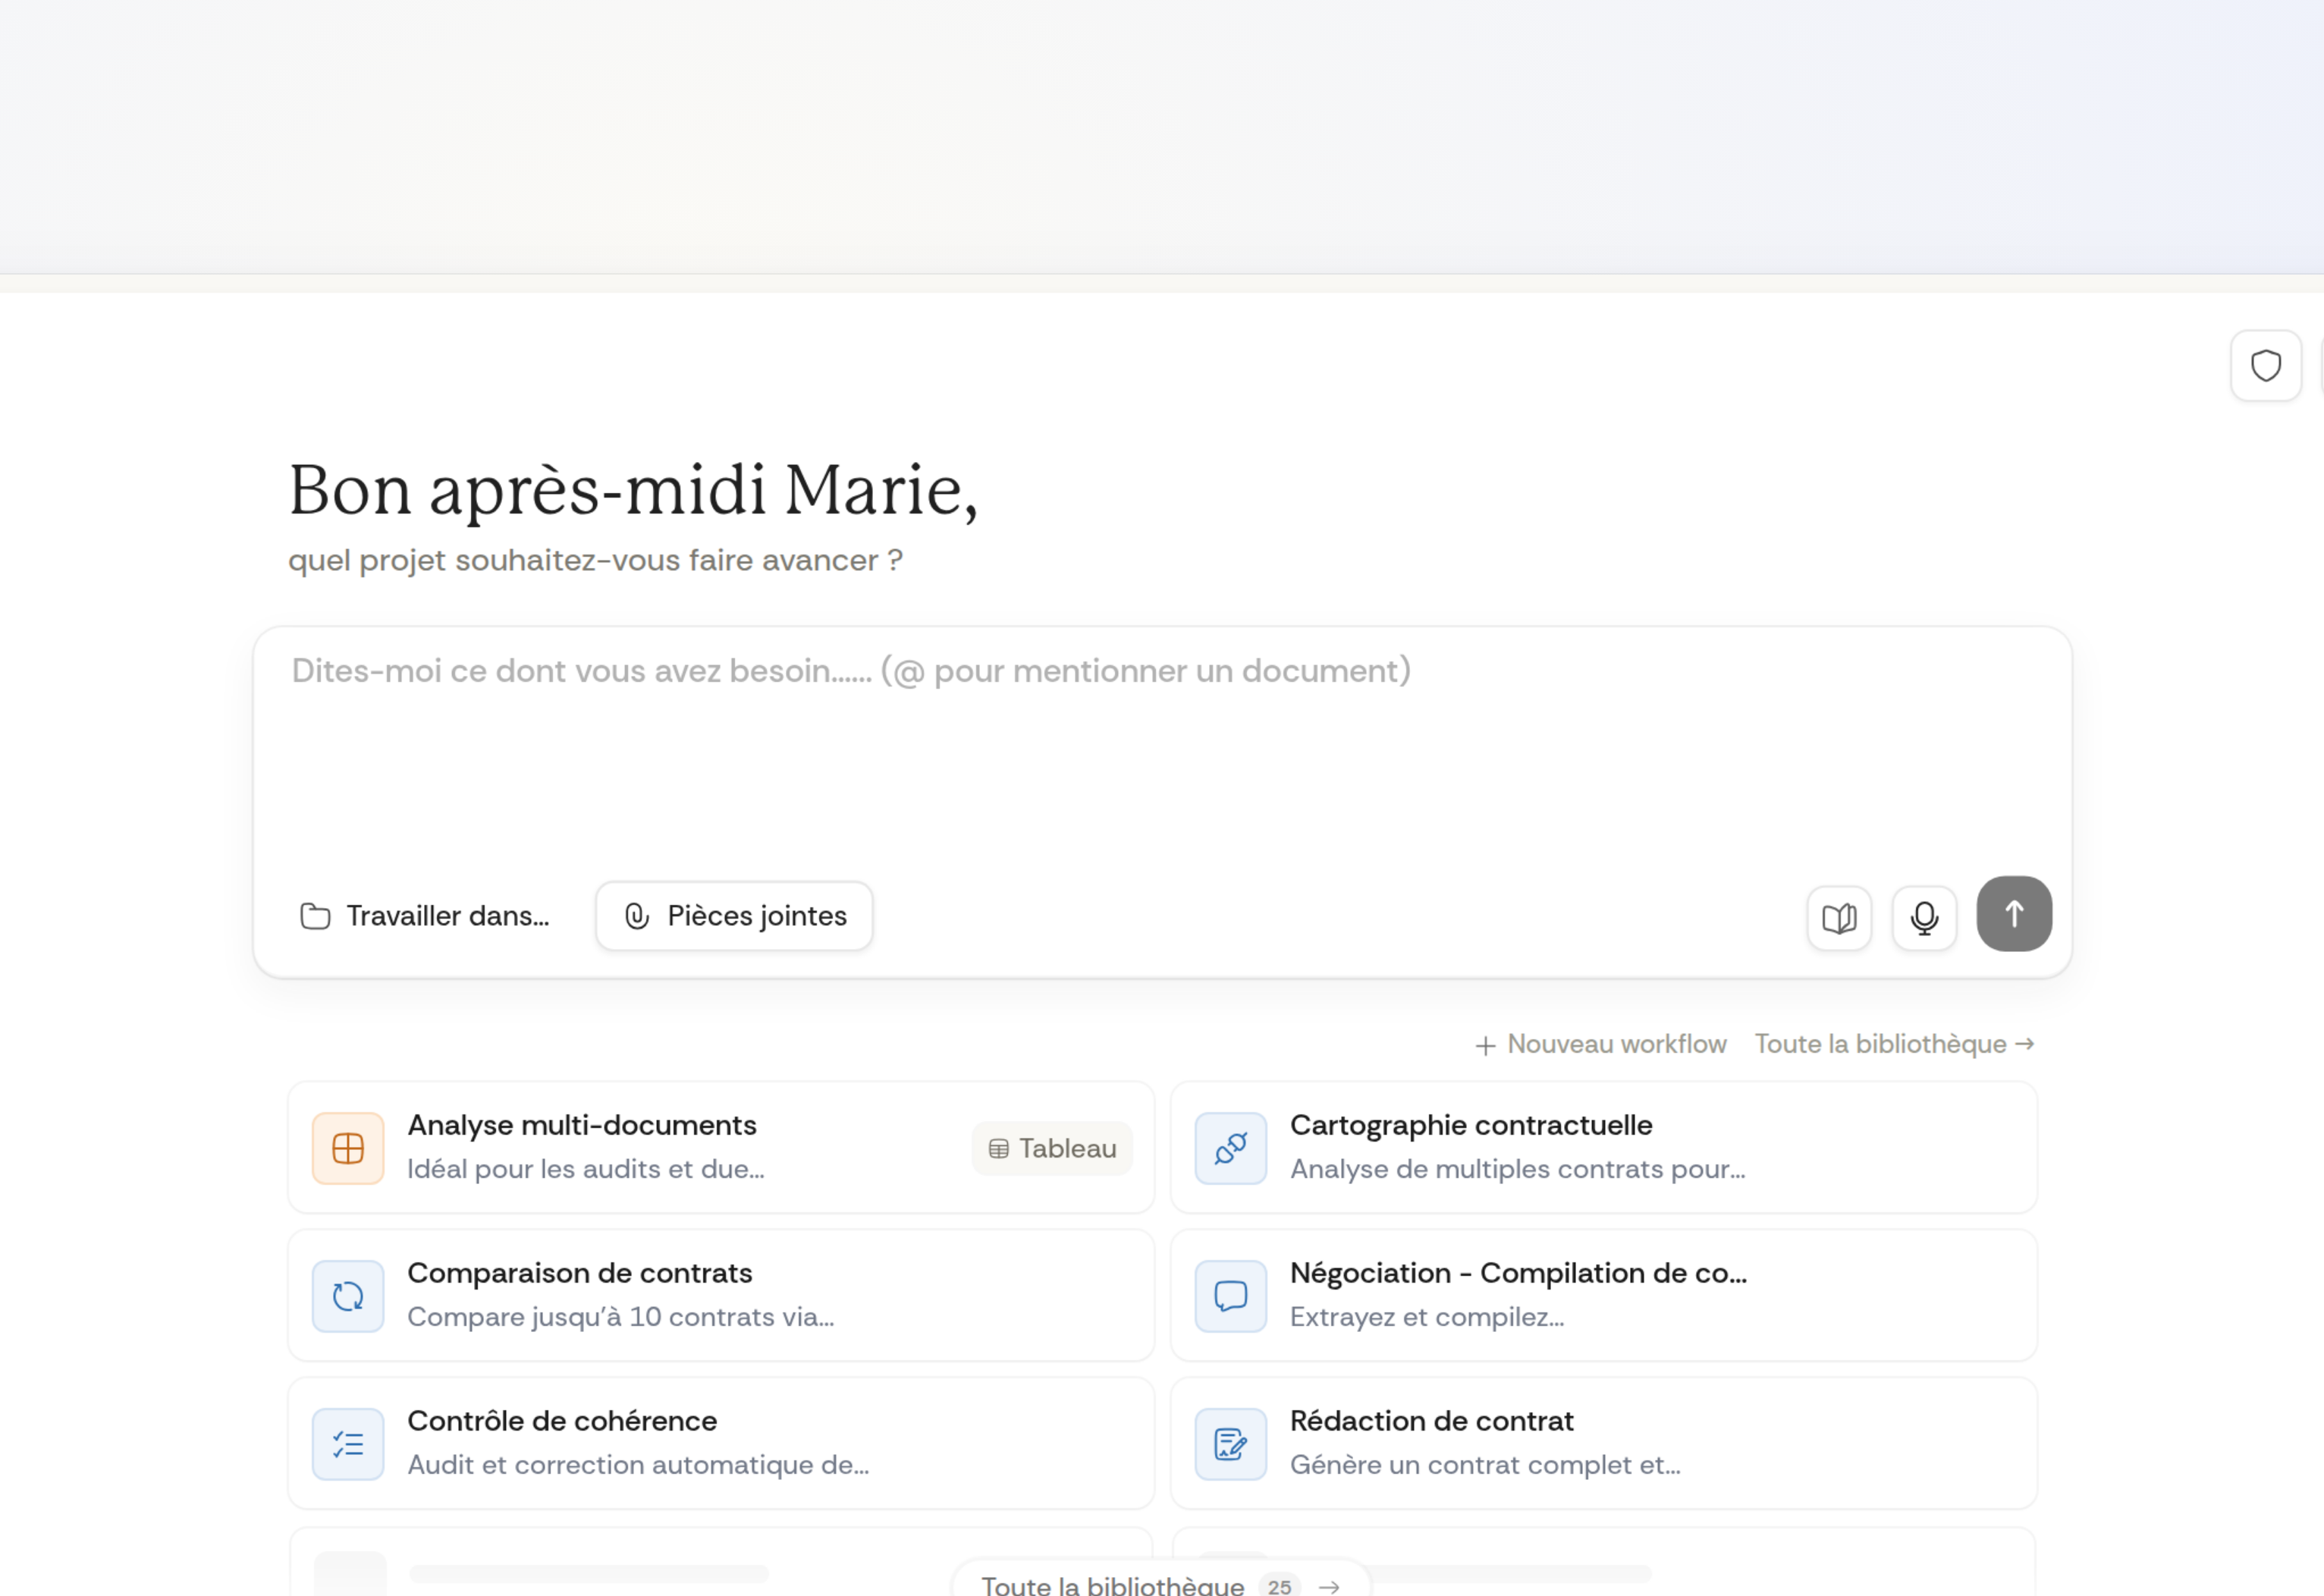Click text Analyse de multiples contrats pour...
2324x1596 pixels.
[1518, 1169]
